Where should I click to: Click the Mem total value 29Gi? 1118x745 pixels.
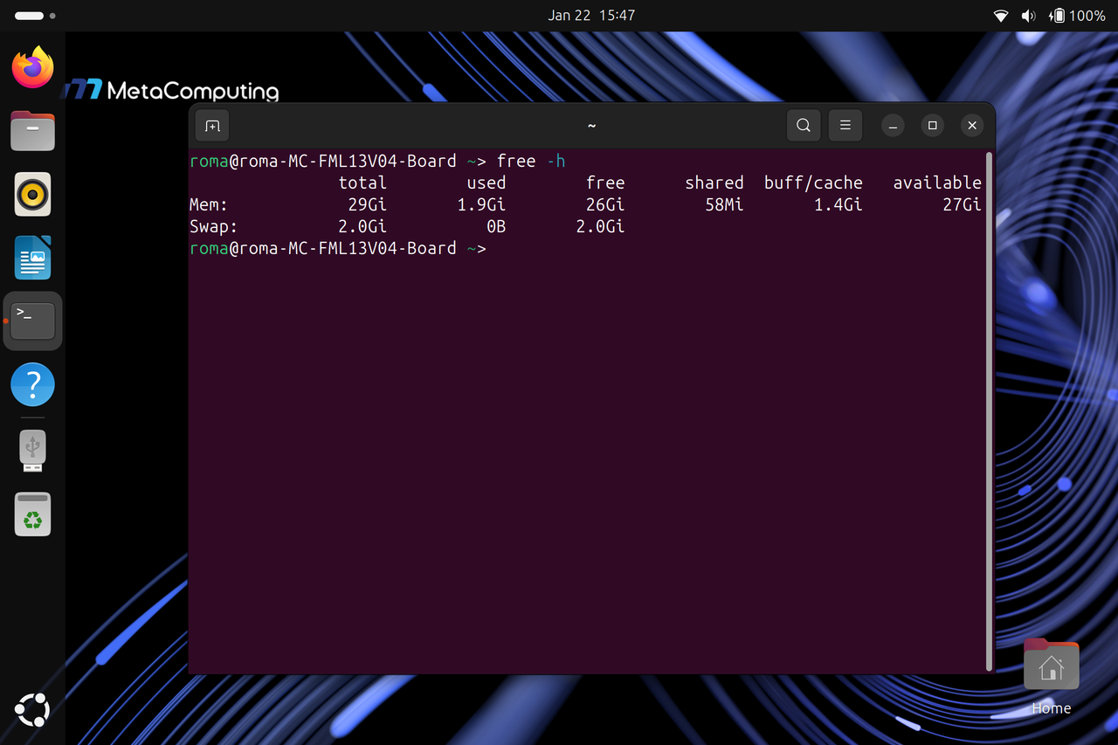click(367, 204)
